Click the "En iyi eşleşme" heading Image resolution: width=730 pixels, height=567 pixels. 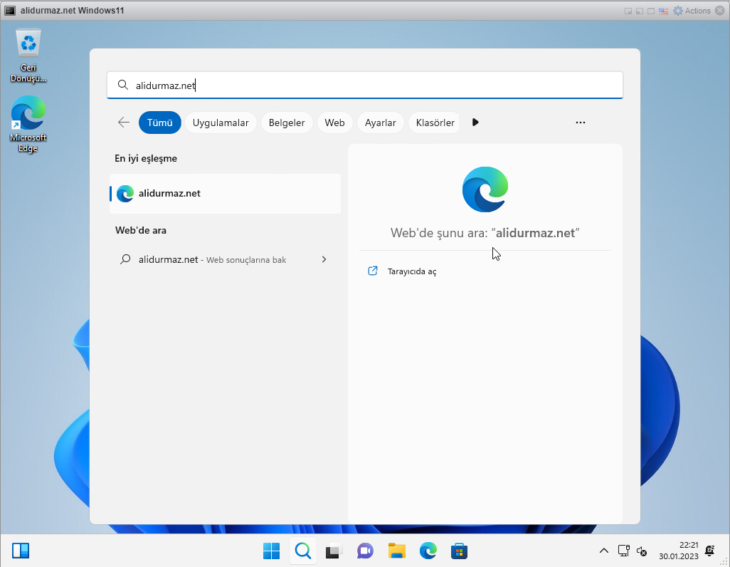click(146, 159)
